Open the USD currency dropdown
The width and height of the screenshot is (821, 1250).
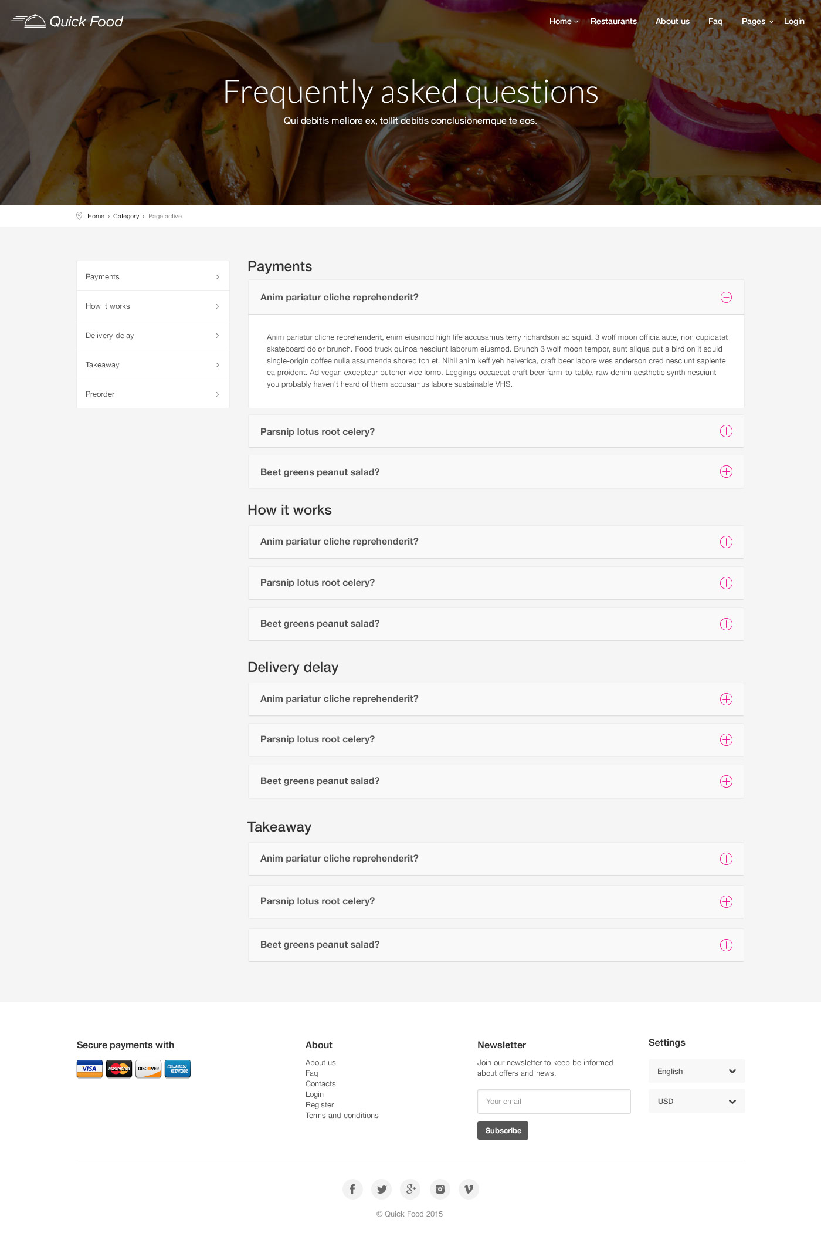pos(696,1101)
